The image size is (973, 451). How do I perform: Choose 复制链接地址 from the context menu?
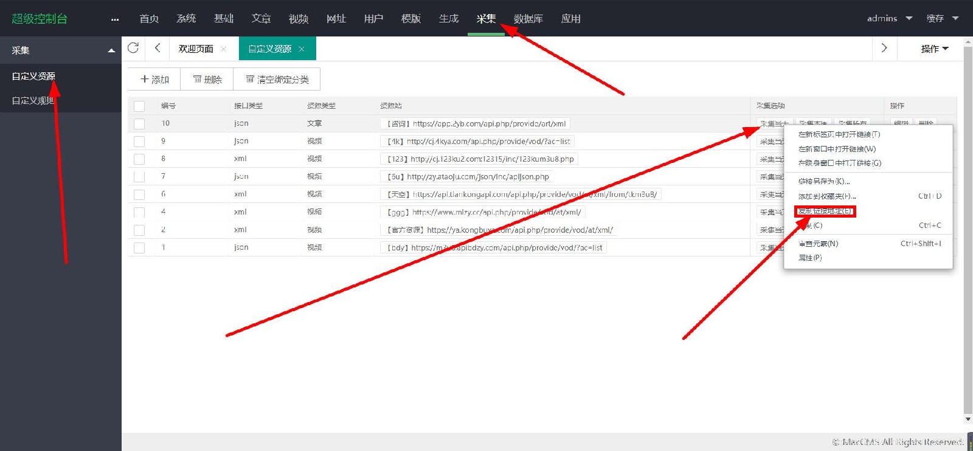point(825,211)
